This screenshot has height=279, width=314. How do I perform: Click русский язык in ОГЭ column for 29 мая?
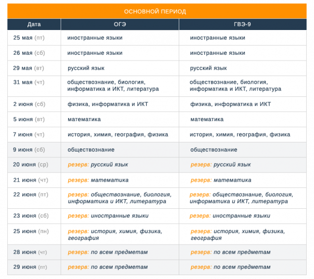pos(86,68)
